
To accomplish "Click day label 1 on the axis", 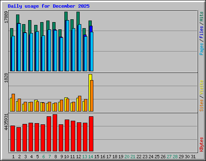I will [13, 157].
